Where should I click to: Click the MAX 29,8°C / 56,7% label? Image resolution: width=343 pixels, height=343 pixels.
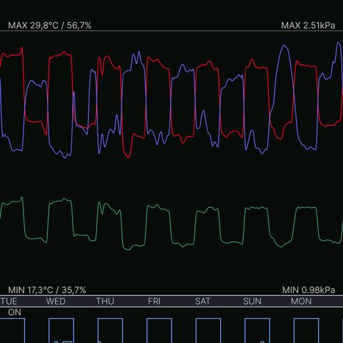point(49,26)
